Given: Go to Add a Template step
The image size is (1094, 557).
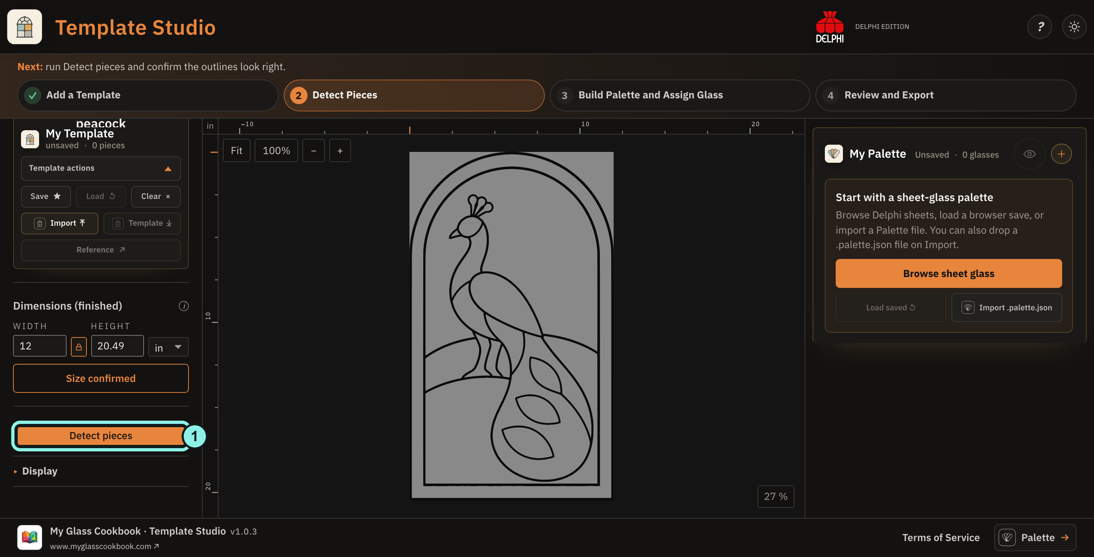Looking at the screenshot, I should (147, 95).
